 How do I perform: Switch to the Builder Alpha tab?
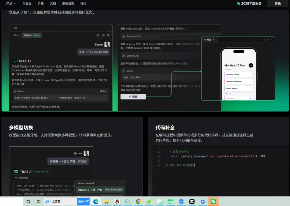coord(32,35)
